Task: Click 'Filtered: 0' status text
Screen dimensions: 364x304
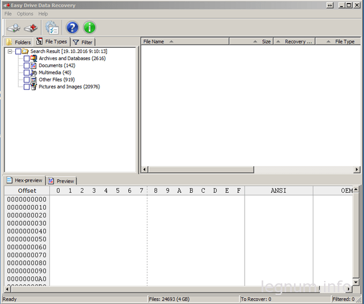Action: tap(343, 299)
